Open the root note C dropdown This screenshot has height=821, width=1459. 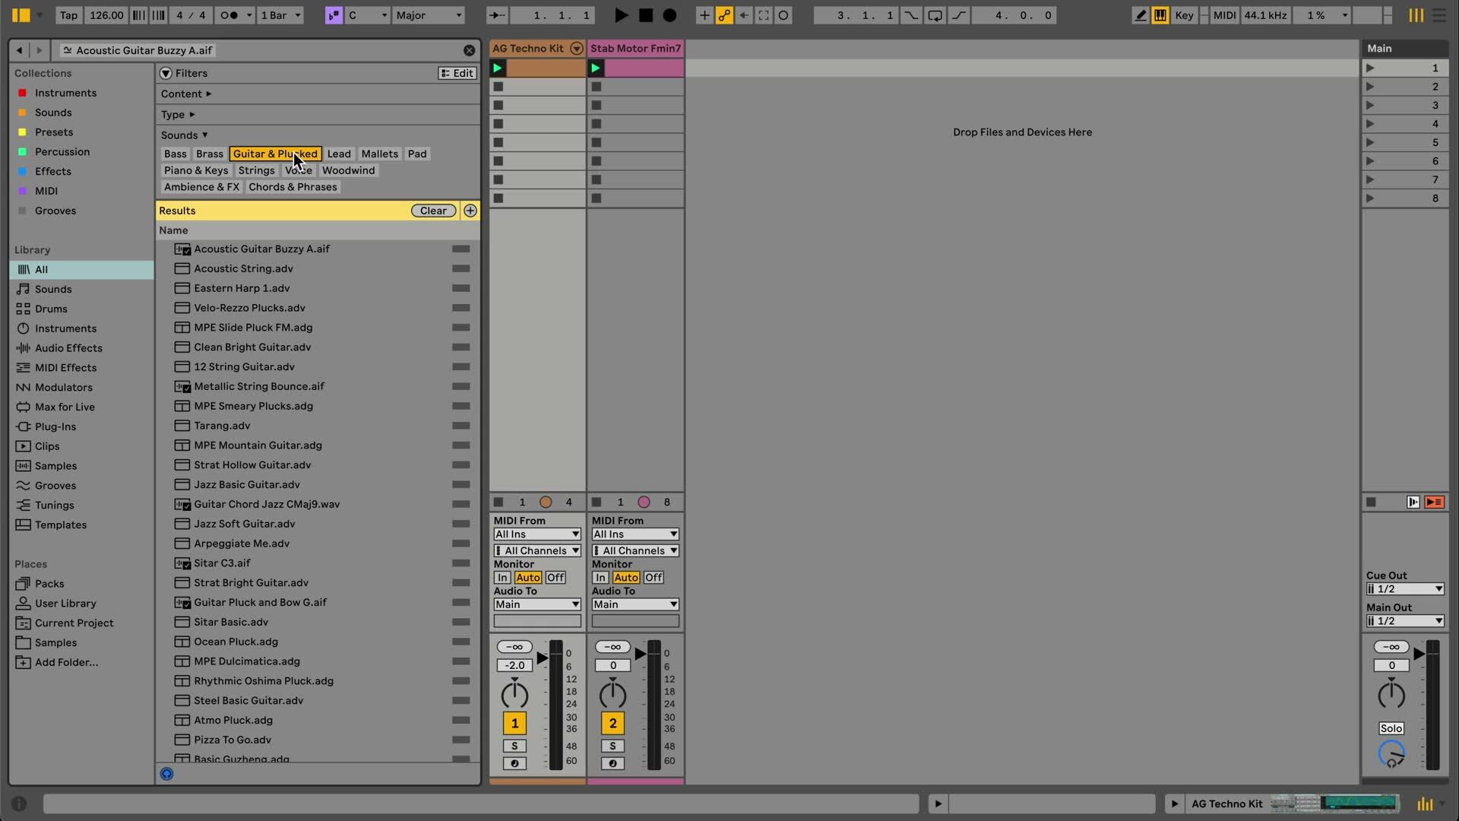tap(368, 15)
